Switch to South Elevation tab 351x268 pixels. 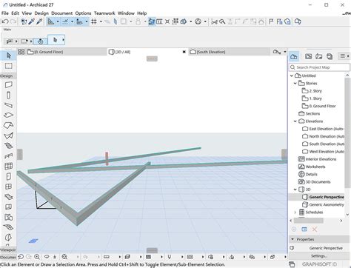pos(229,52)
